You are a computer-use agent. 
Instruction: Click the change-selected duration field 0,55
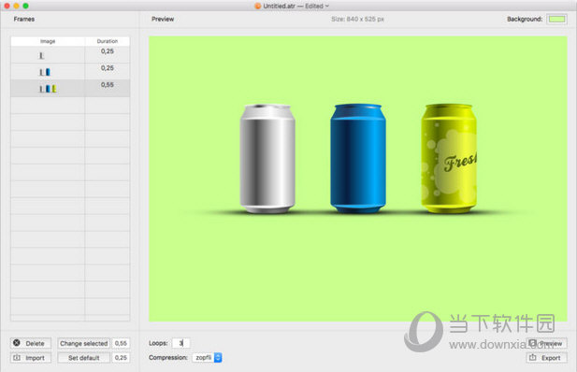point(121,343)
